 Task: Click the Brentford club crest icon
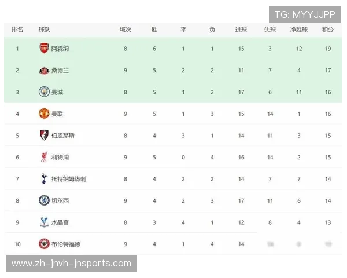click(44, 244)
